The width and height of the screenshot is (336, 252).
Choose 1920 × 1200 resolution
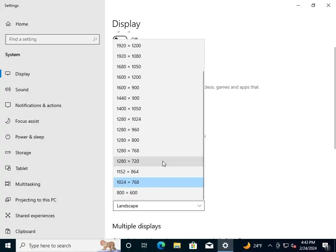158,46
